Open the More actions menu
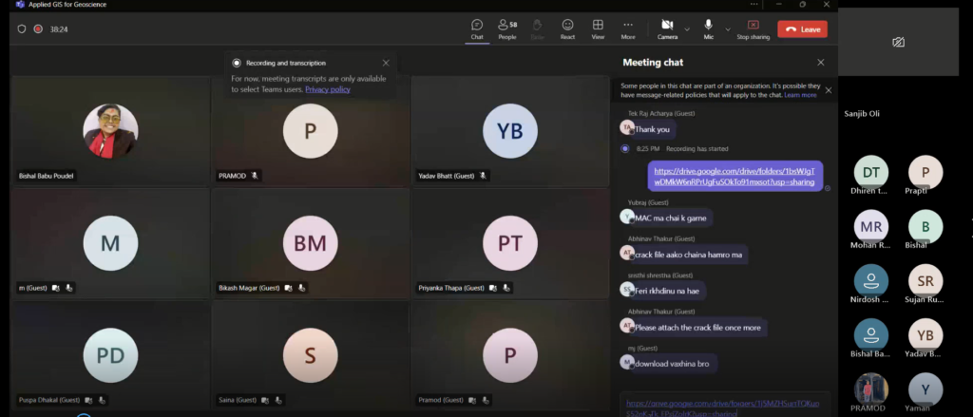Image resolution: width=973 pixels, height=417 pixels. 628,28
